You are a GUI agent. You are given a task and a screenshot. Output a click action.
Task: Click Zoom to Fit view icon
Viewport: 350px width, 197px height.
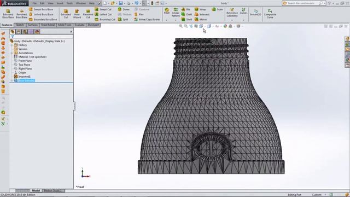click(181, 26)
